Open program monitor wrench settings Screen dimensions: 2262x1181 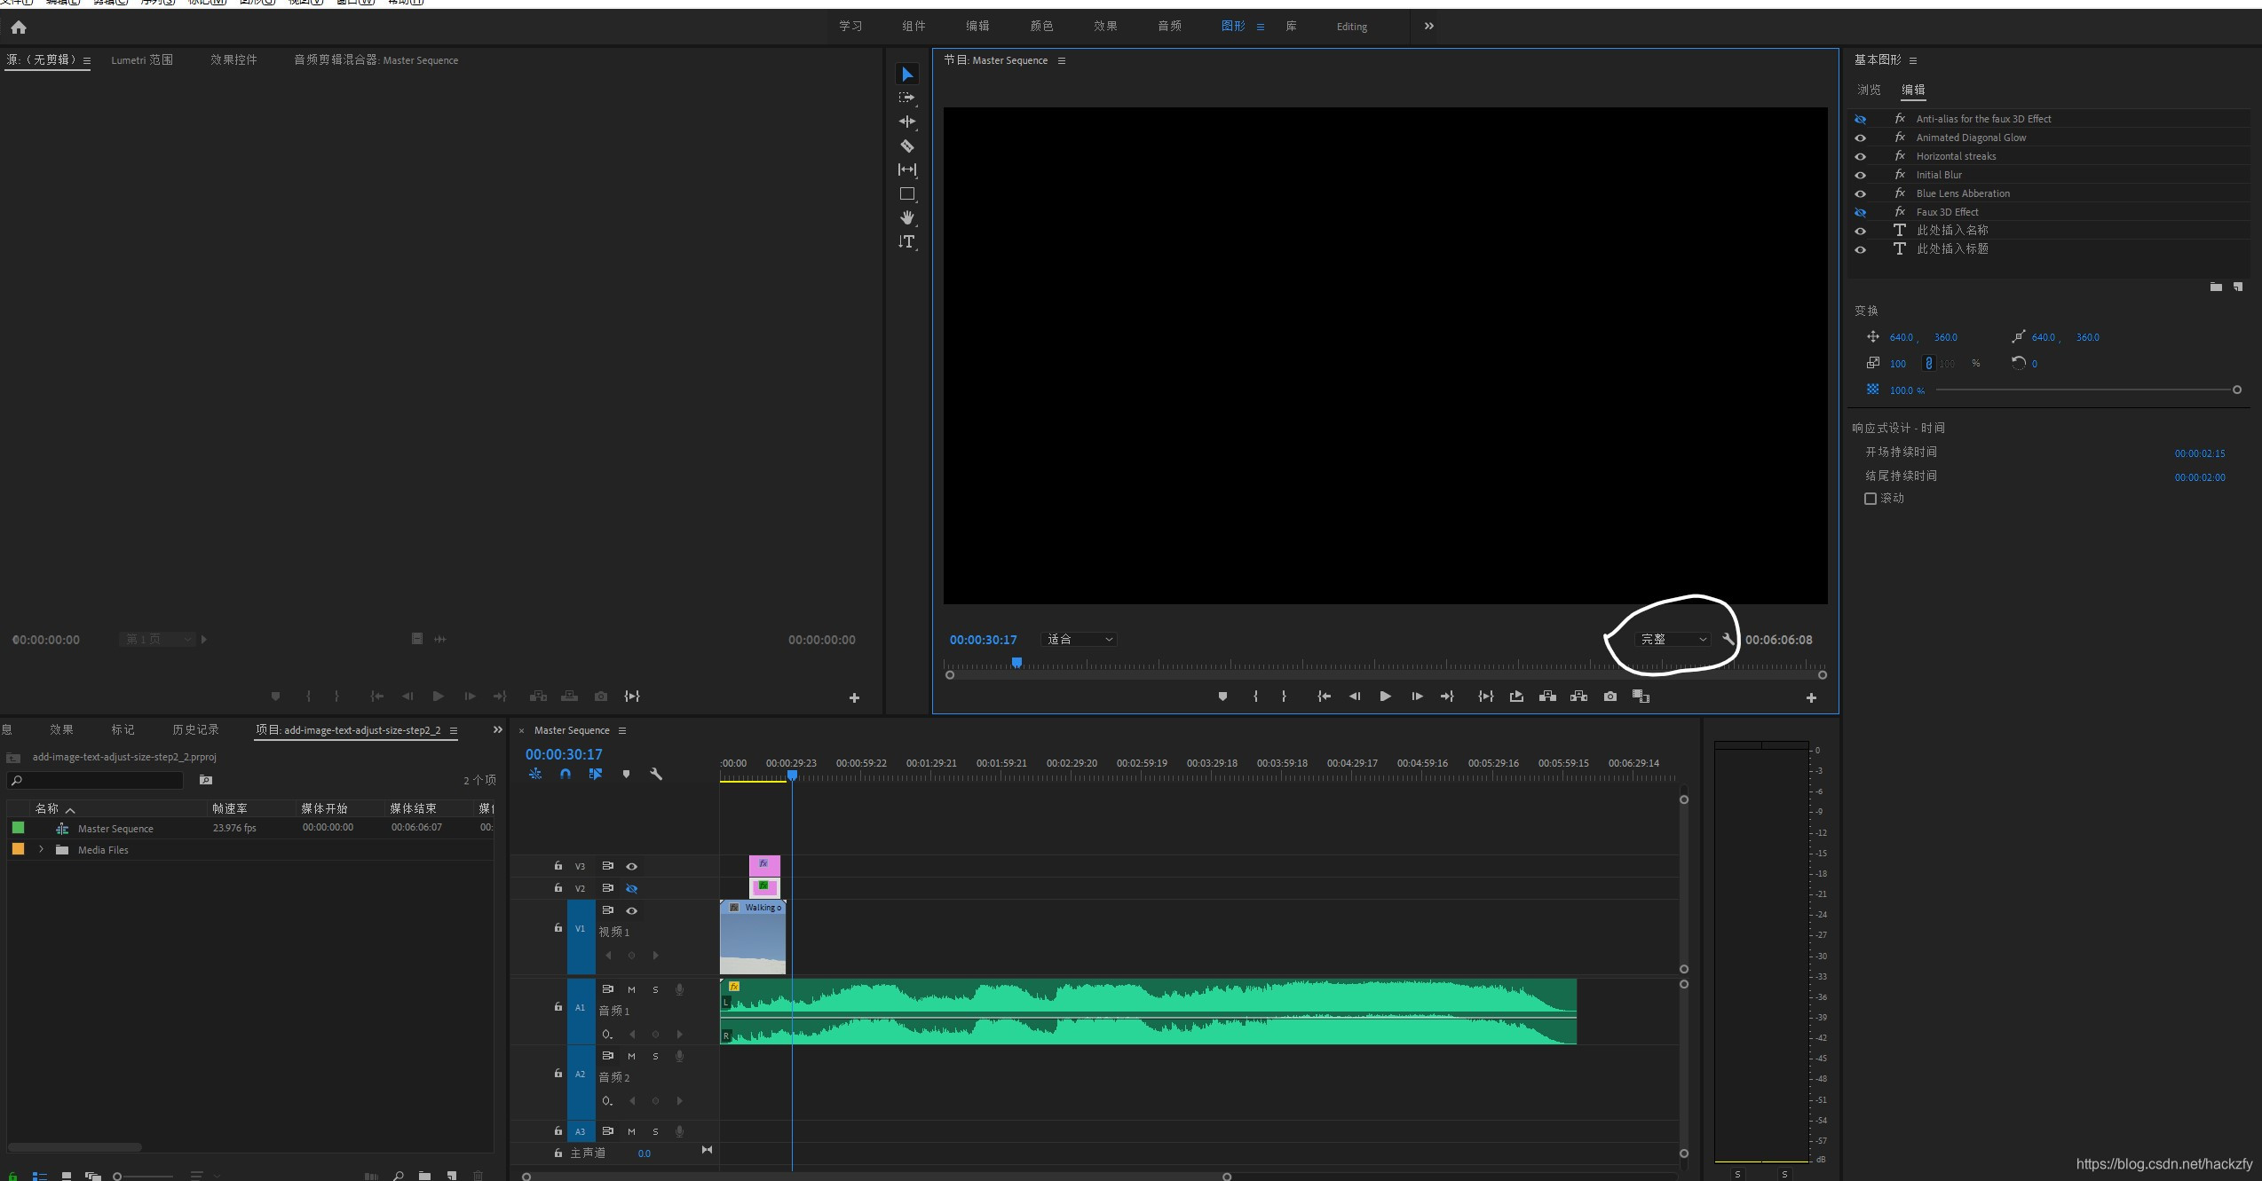(x=1728, y=639)
